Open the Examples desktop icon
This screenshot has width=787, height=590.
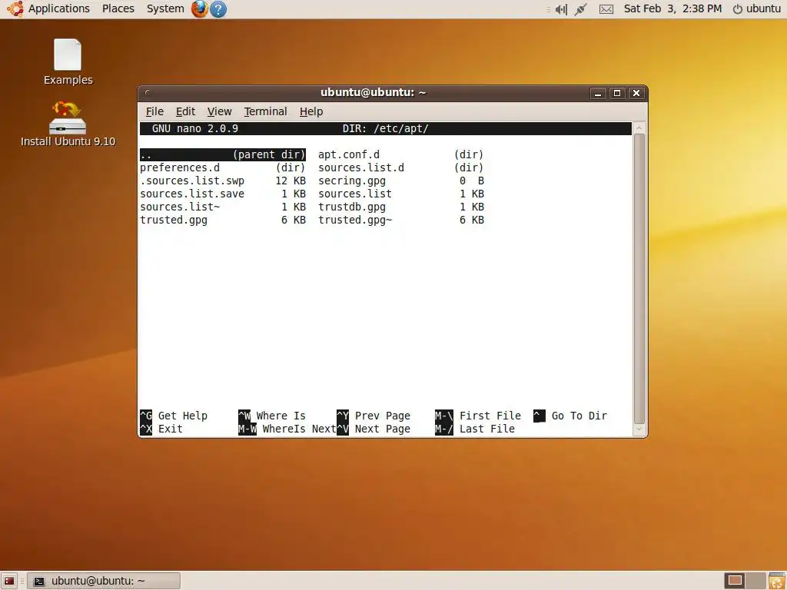[x=68, y=61]
